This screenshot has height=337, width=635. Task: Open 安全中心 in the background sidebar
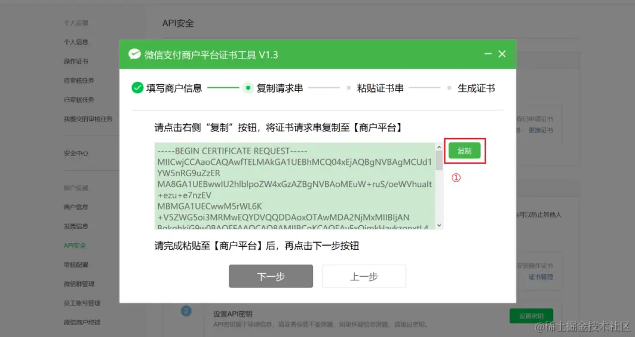76,153
